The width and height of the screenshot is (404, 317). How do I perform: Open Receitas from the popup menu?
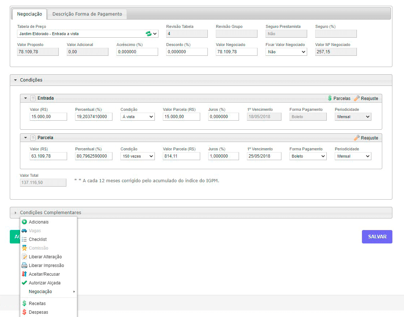[x=37, y=304]
